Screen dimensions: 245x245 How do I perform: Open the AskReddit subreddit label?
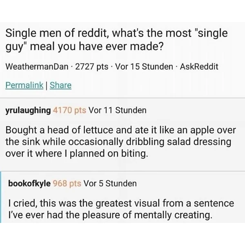coord(199,67)
